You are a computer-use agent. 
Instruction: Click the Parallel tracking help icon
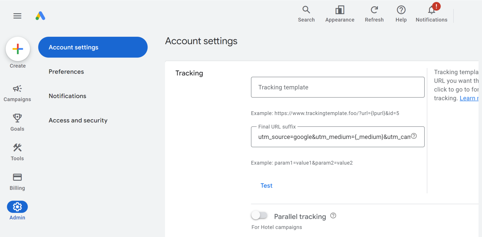[333, 216]
